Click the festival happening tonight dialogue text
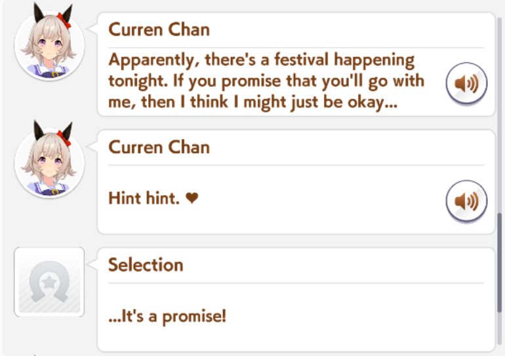 pos(261,60)
